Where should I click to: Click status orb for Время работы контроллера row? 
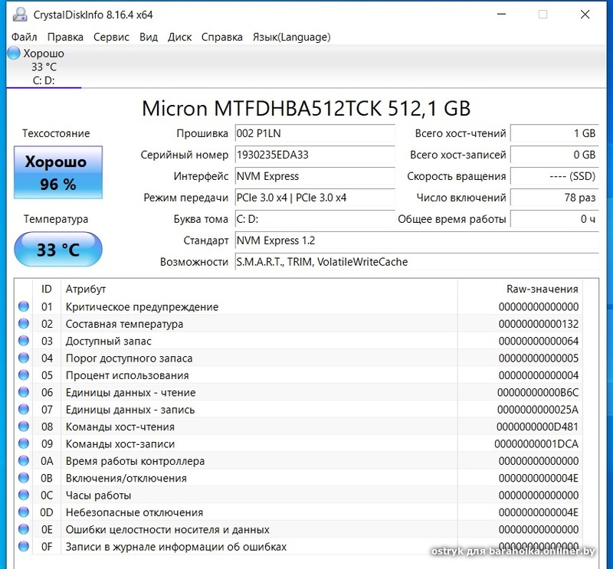coord(24,461)
